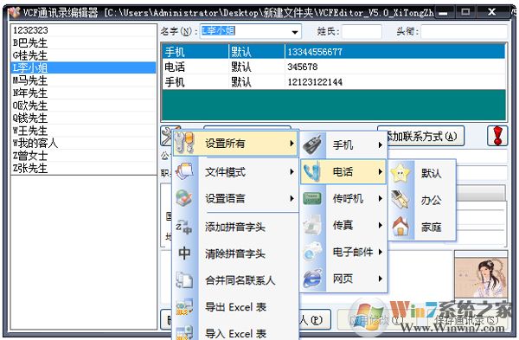This screenshot has width=519, height=340.
Task: Click the 中 icon beside 清除拼音字头
Action: click(184, 253)
